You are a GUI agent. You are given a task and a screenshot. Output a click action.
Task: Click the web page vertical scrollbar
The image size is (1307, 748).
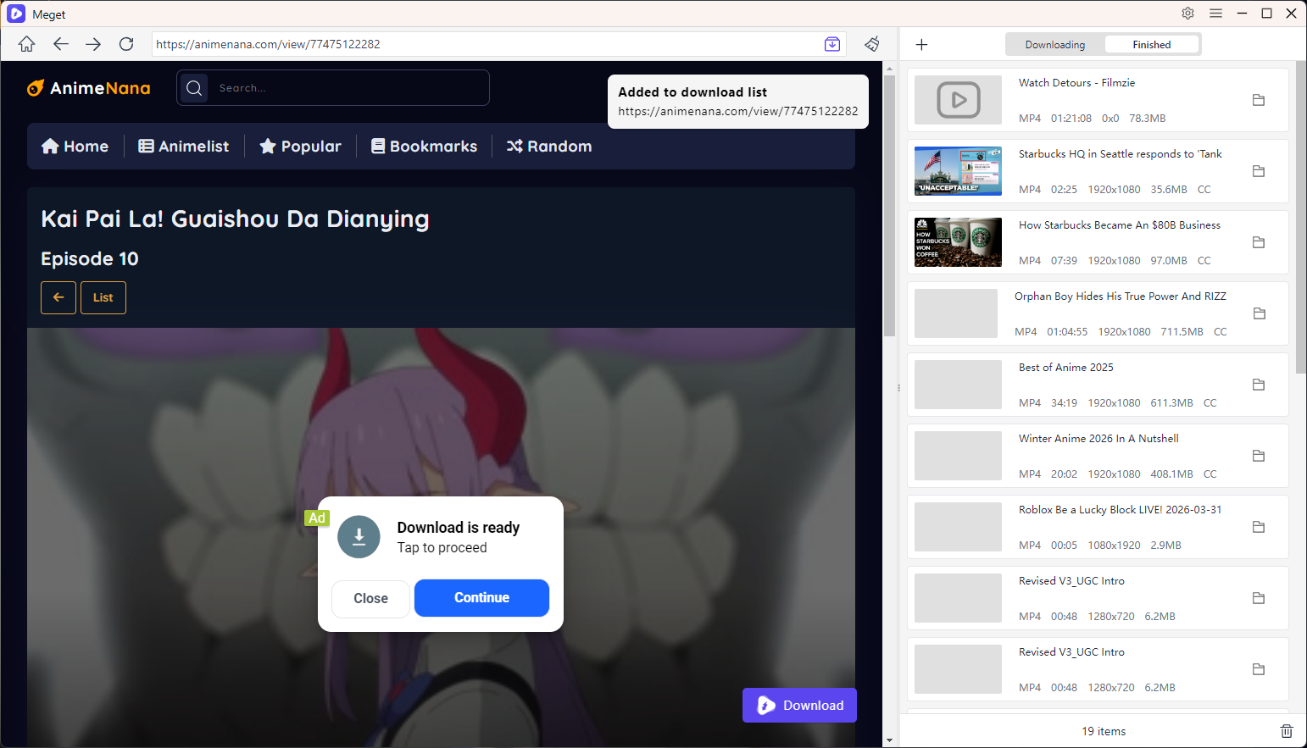(889, 206)
